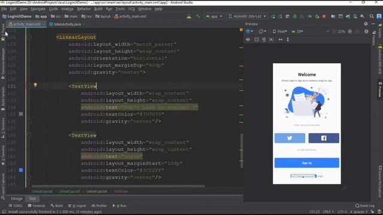Open the API 29 version dropdown
Screen dimensions: 383x215
coord(297,32)
